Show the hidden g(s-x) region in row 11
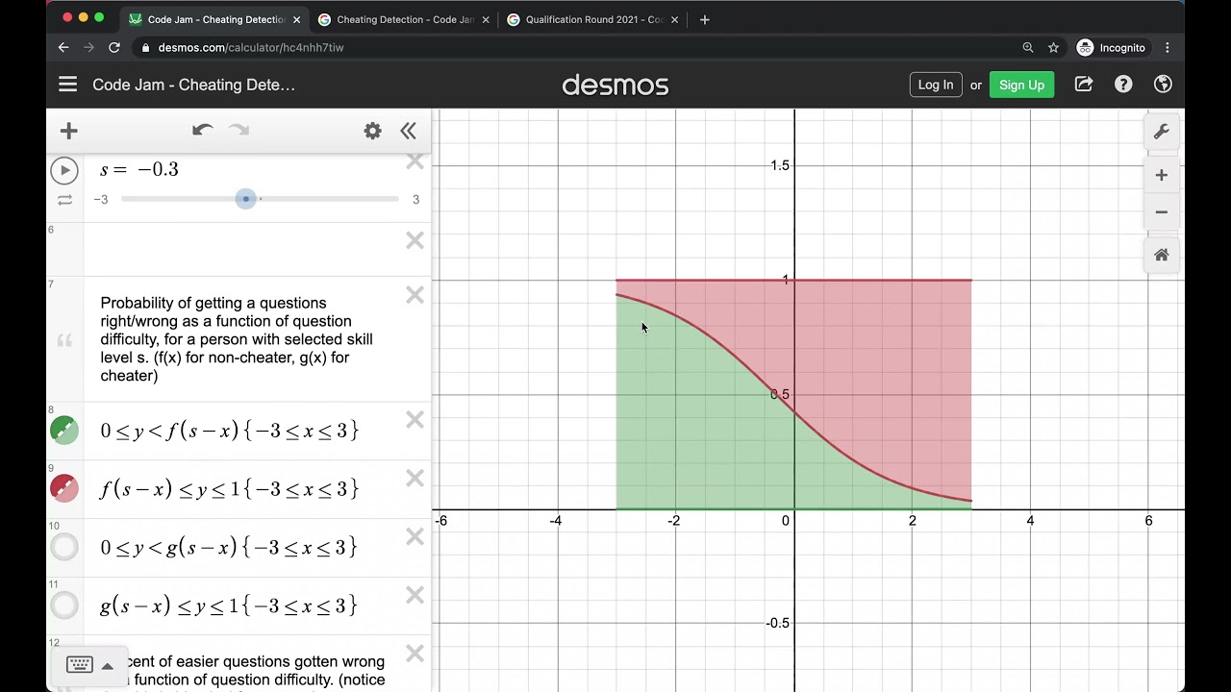 [64, 605]
